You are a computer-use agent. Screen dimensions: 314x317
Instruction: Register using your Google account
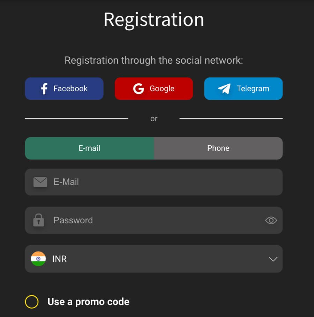click(154, 88)
